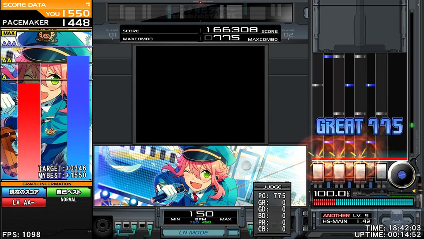Click the black BGA video area
This screenshot has width=424, height=239.
201,94
